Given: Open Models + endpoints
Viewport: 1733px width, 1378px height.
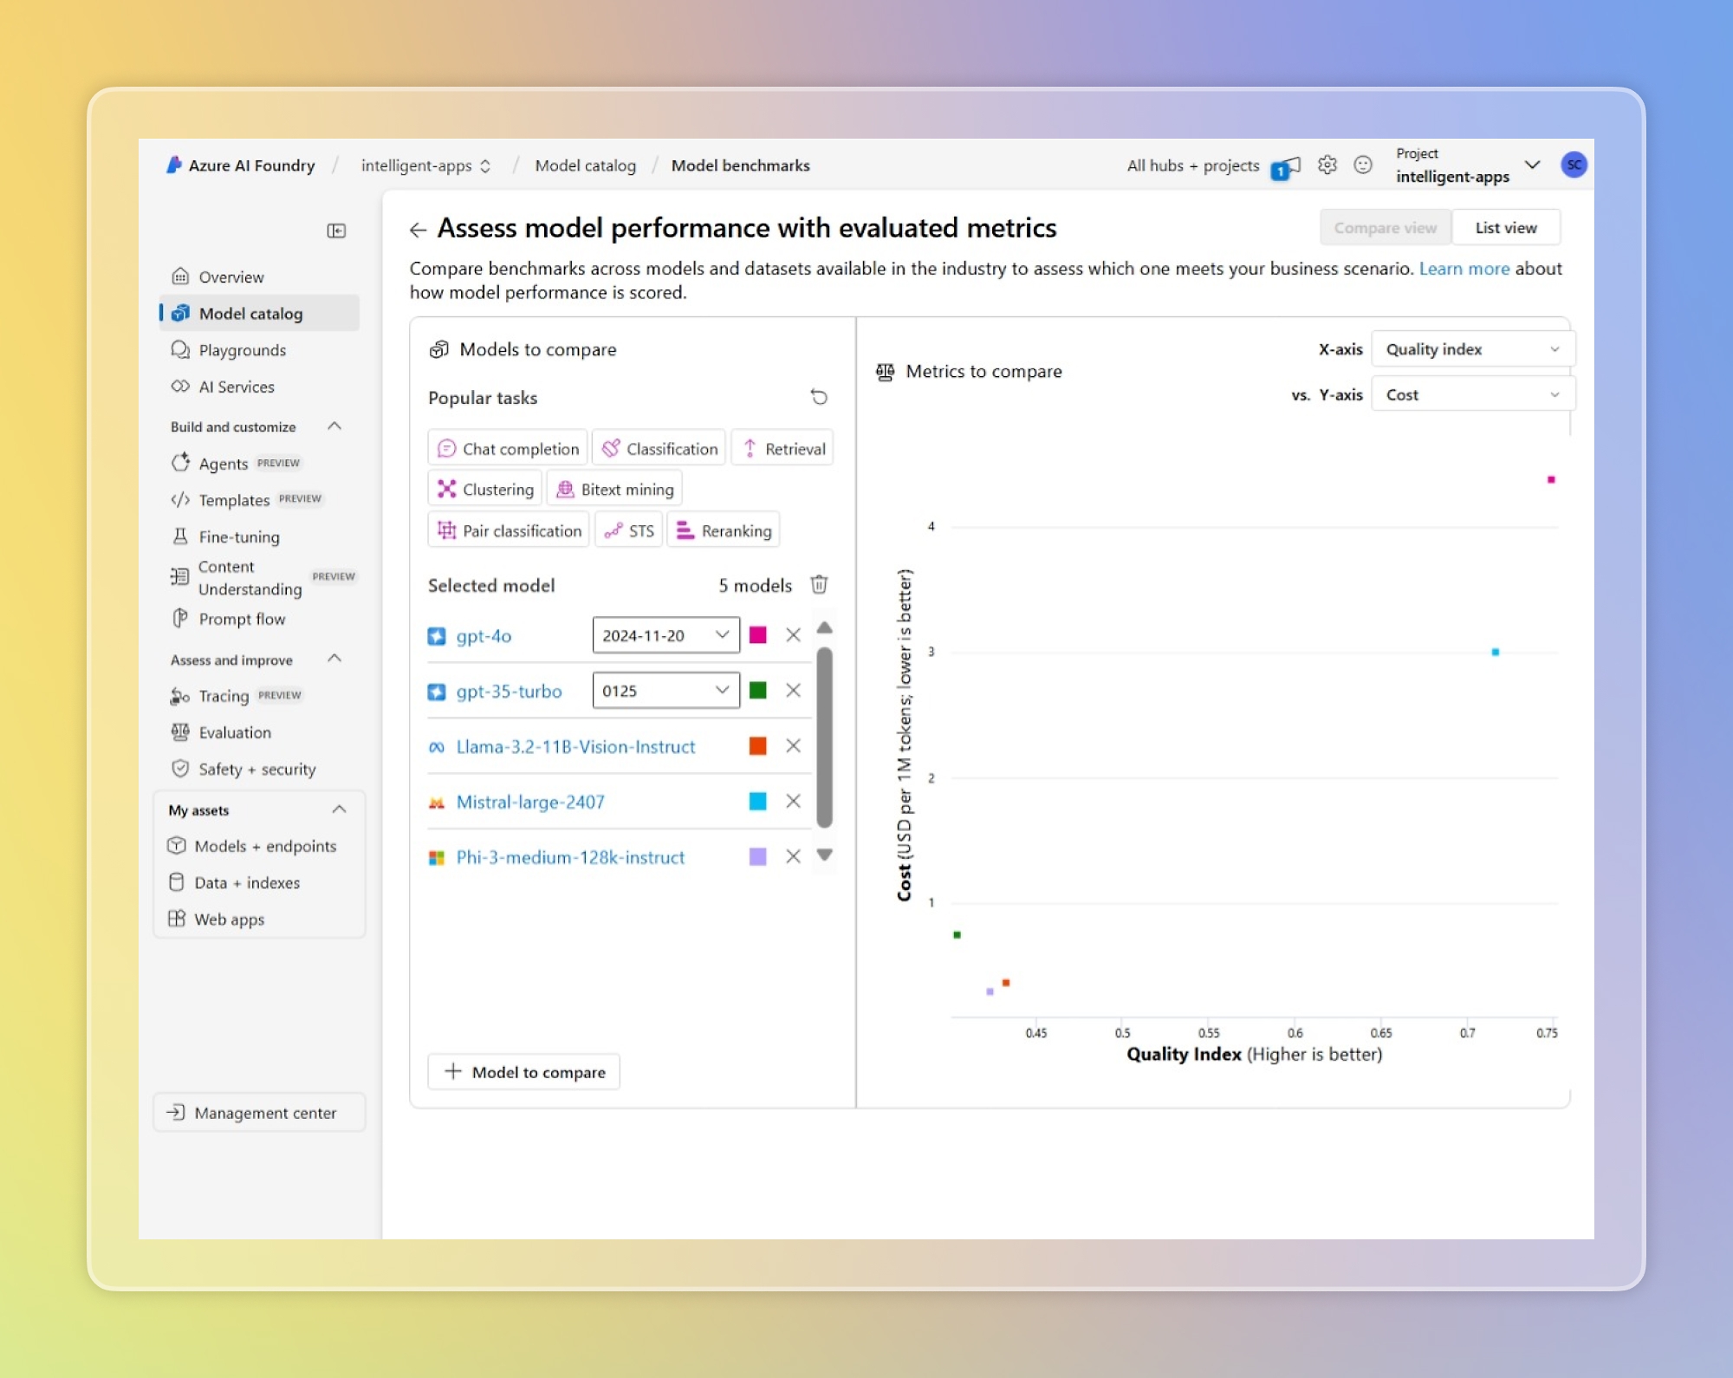Looking at the screenshot, I should point(260,846).
